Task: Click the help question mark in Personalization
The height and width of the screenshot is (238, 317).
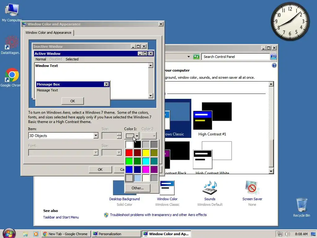Action: click(x=274, y=65)
